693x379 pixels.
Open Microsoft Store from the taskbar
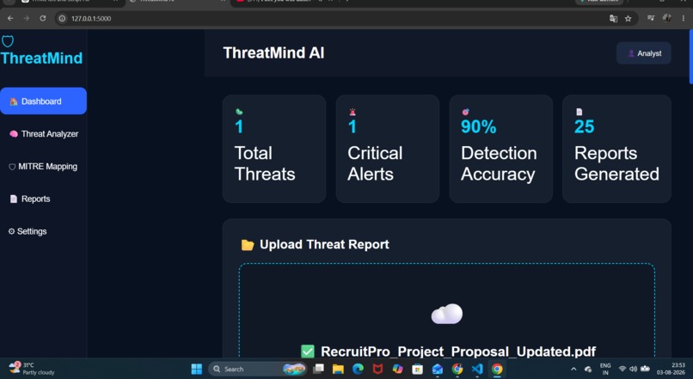[x=417, y=369]
